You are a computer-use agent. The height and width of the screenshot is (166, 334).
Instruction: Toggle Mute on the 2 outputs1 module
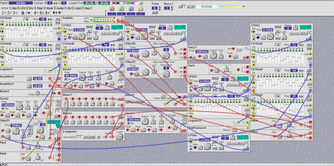(x=98, y=137)
